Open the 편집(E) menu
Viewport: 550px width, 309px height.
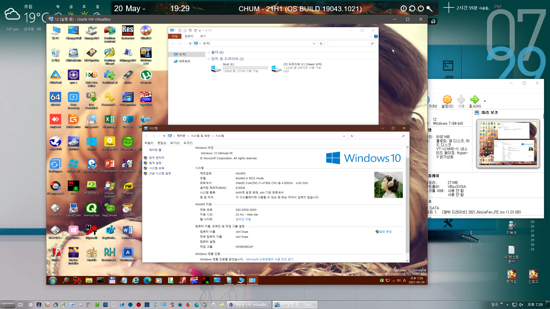162,143
